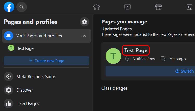The width and height of the screenshot is (195, 111).
Task: Open Pages settings gear icon
Action: tap(84, 22)
